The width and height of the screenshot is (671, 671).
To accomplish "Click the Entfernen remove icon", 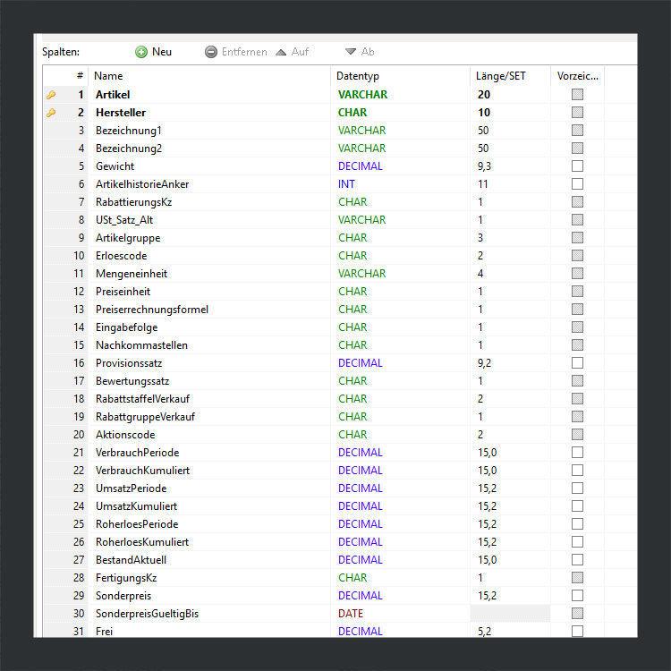I will [211, 52].
